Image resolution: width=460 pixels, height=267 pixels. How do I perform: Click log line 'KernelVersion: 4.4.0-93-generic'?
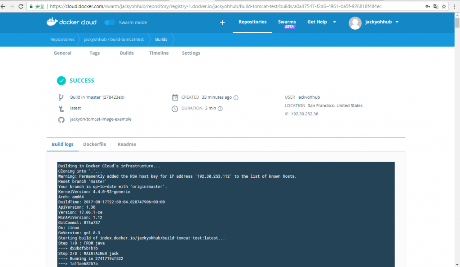94,192
